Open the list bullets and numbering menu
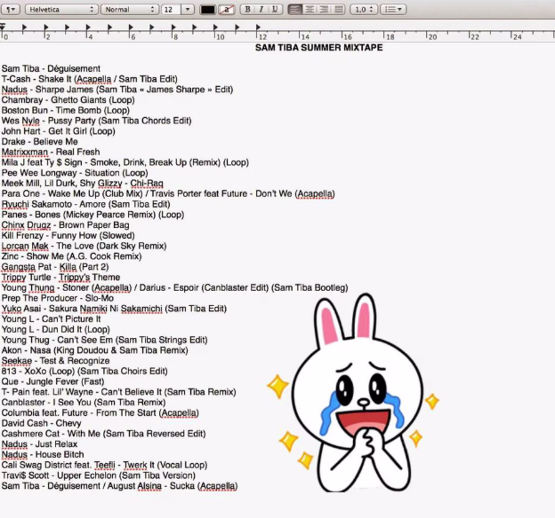The image size is (555, 518). (x=393, y=9)
